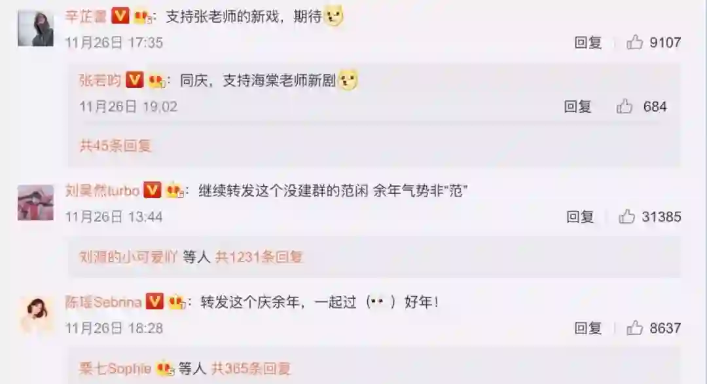
Task: Open 刘昊然turbo's profile via username
Action: pos(102,191)
